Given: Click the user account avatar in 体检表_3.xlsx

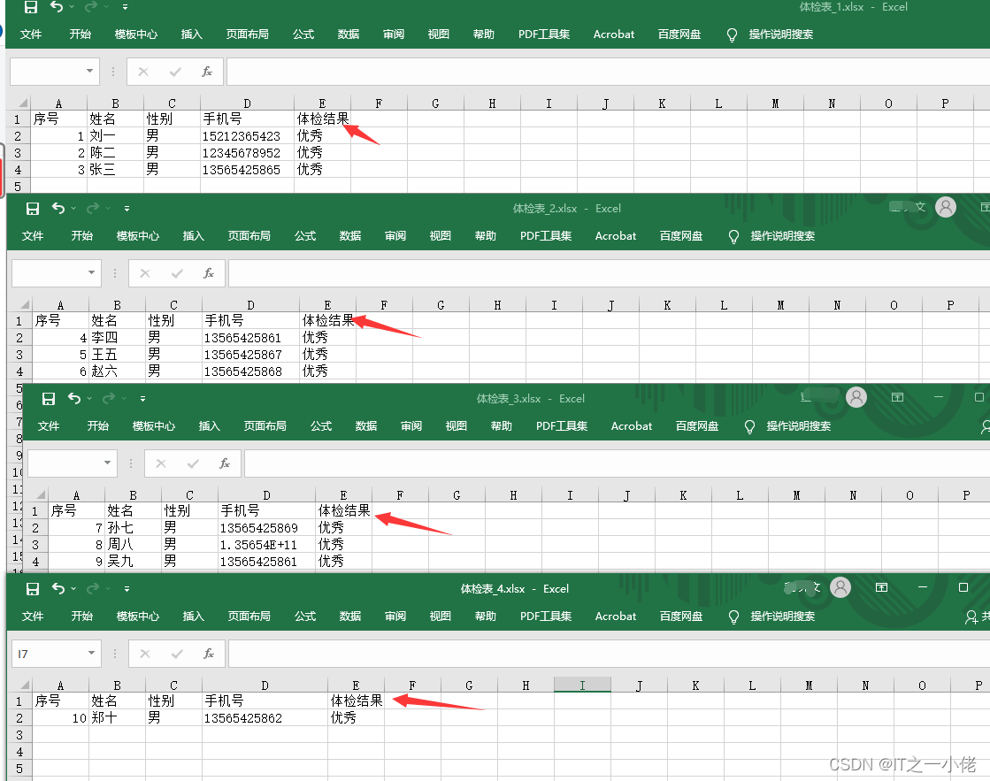Looking at the screenshot, I should tap(856, 396).
